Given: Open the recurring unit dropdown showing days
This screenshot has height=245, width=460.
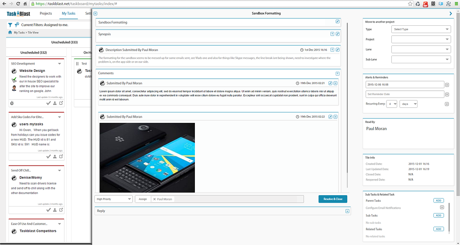Looking at the screenshot, I should pyautogui.click(x=409, y=104).
